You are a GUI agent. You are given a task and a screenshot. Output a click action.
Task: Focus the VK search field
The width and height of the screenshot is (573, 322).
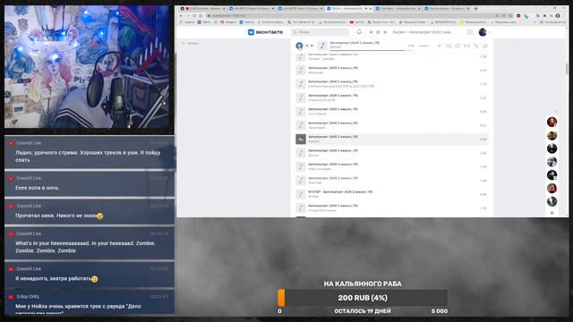[x=321, y=32]
